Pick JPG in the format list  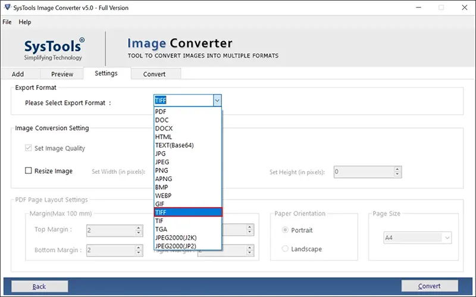tap(187, 154)
